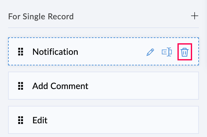Click the For Single Record heading
207x137 pixels.
(x=41, y=16)
